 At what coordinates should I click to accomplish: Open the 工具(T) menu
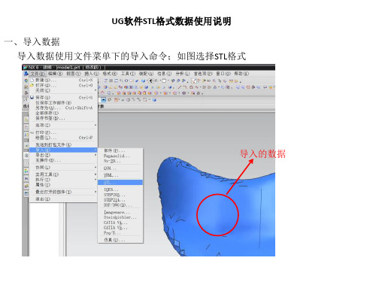(x=128, y=74)
